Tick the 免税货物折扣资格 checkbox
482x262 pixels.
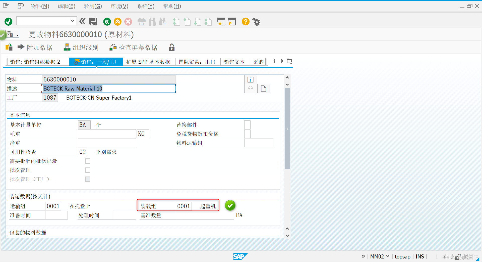click(x=247, y=134)
